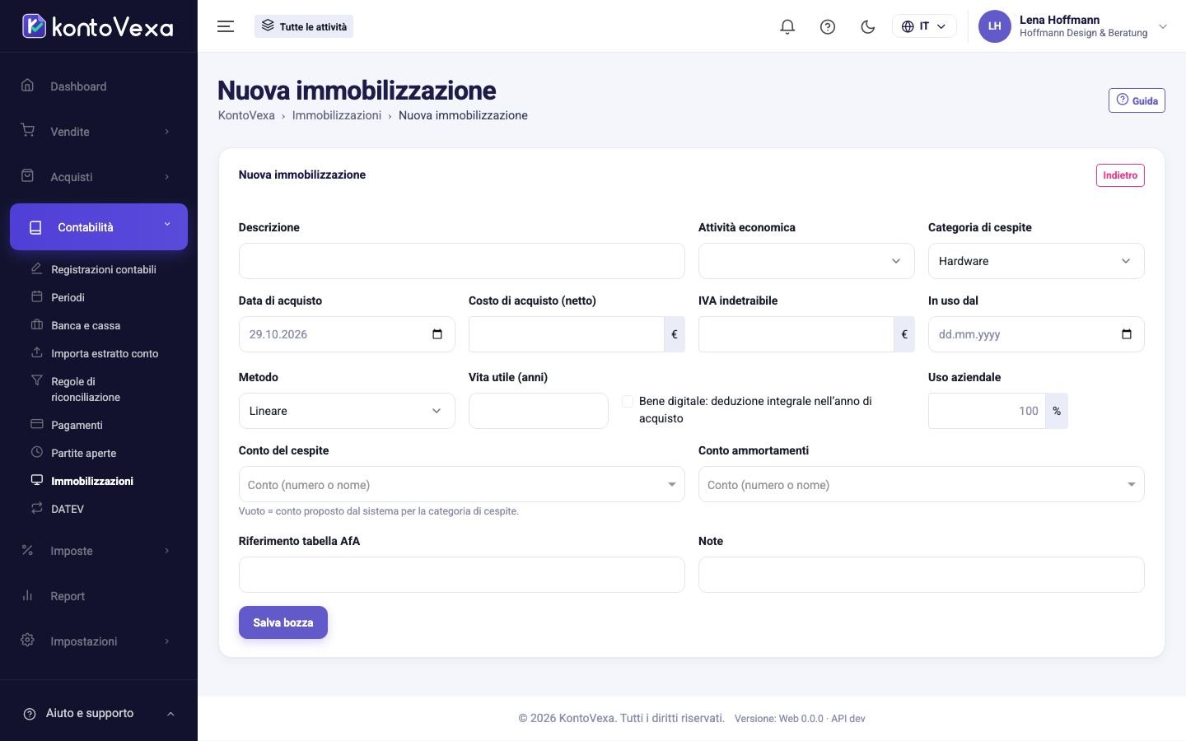
Task: Click the LH user avatar
Action: [x=994, y=26]
